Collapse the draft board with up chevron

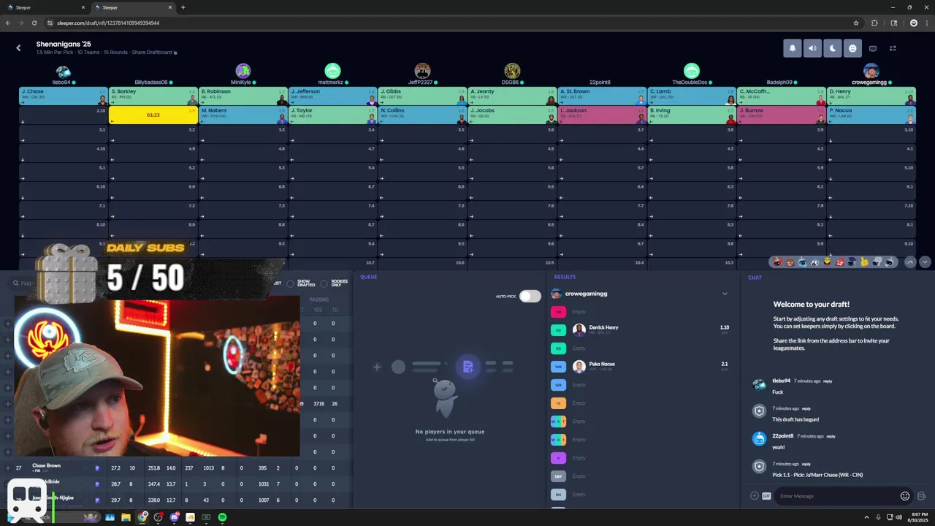[x=910, y=262]
